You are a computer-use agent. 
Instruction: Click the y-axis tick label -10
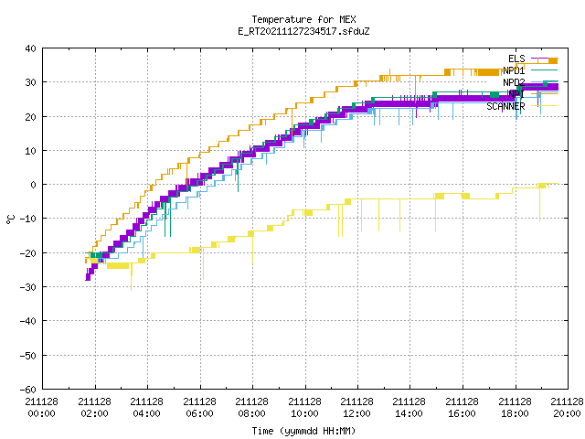coord(28,219)
